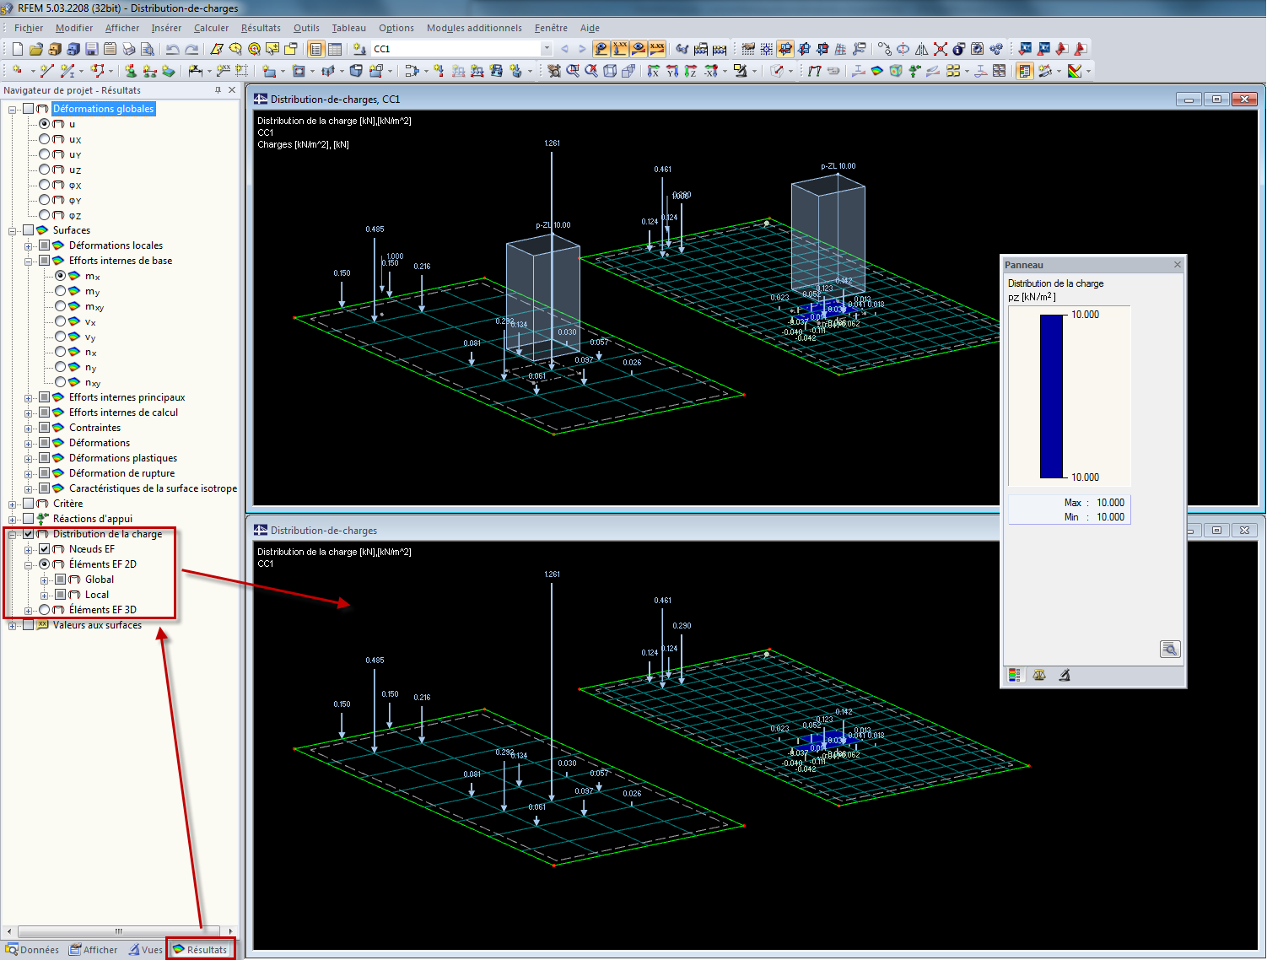Click the navigator horizontal scrollbar
1267x960 pixels.
point(118,931)
